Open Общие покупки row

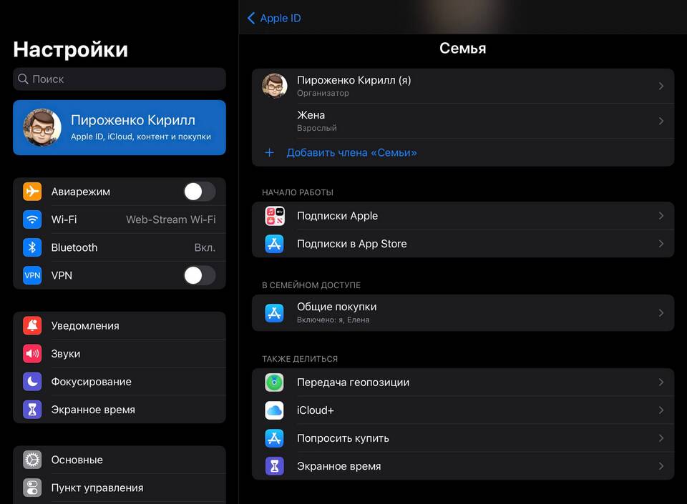(x=463, y=313)
